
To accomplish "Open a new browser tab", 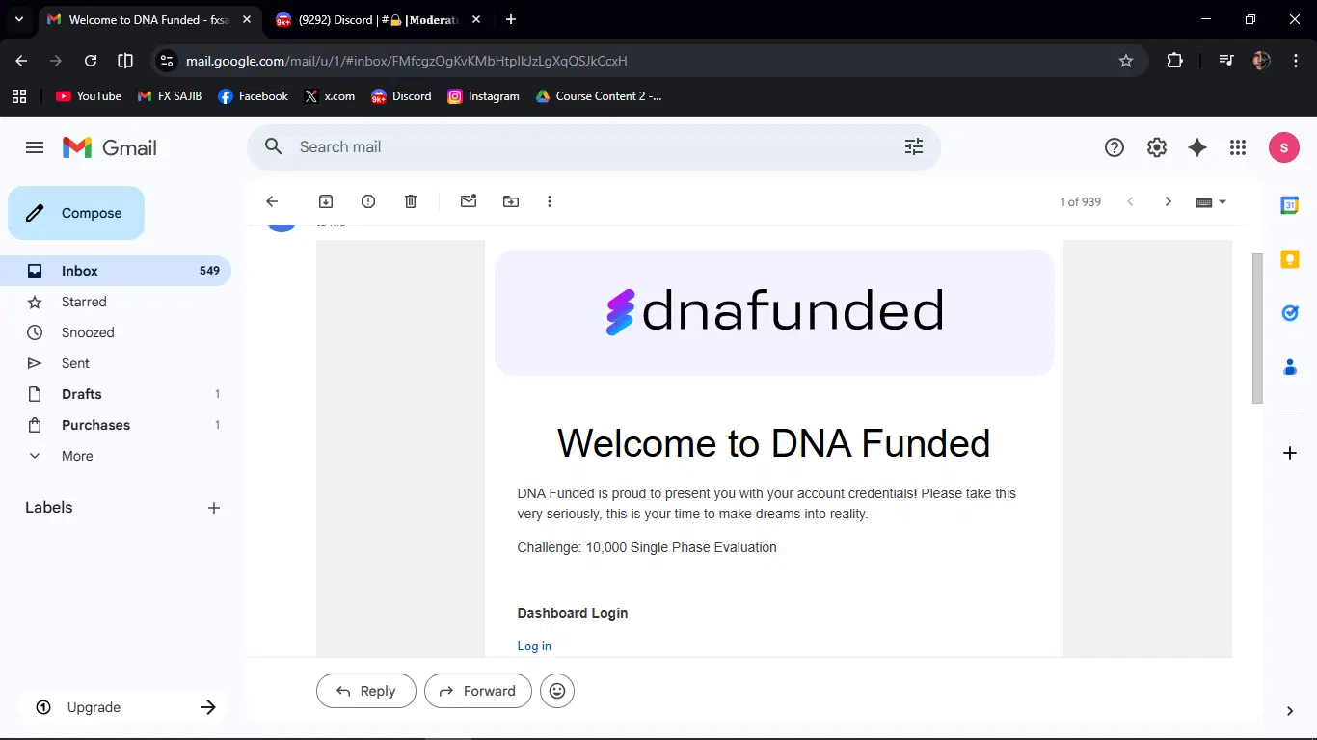I will (511, 19).
